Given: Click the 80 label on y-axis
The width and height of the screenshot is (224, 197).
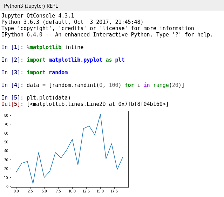Looking at the screenshot, I should click(x=6, y=115).
